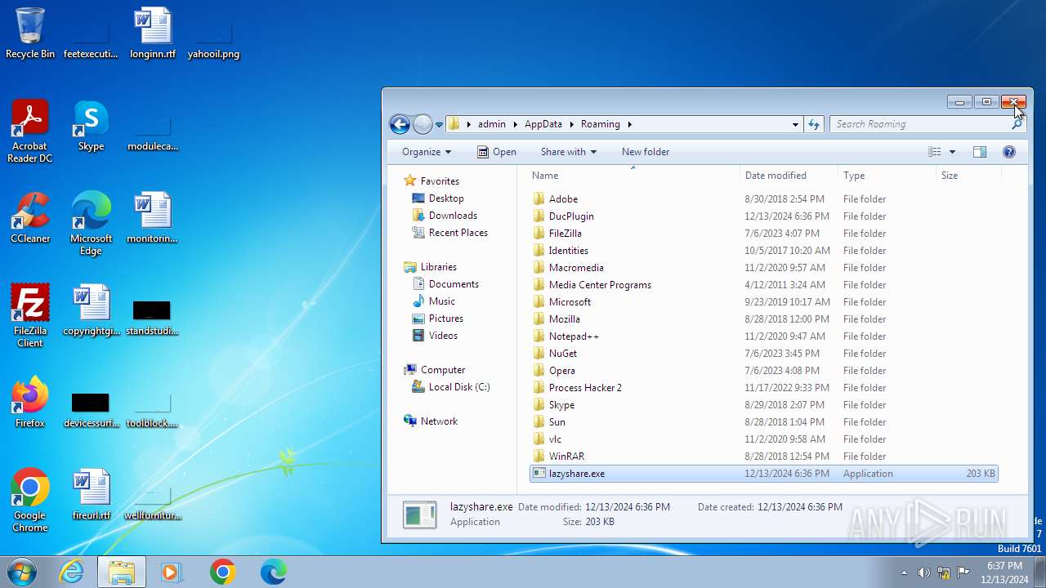Refresh the Roaming folder view
1046x588 pixels.
coord(813,124)
